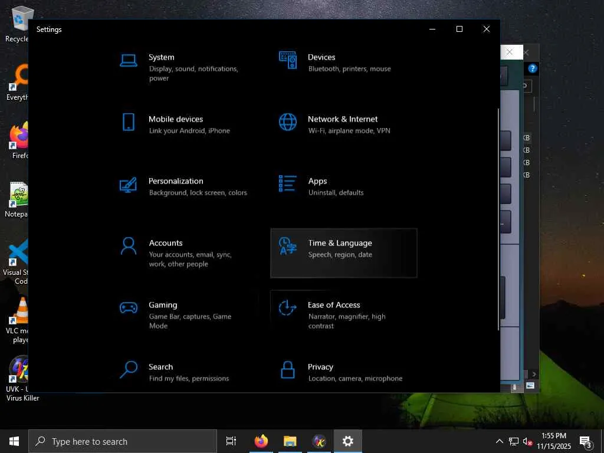Open Mobile devices phone icon
The height and width of the screenshot is (453, 604).
129,122
